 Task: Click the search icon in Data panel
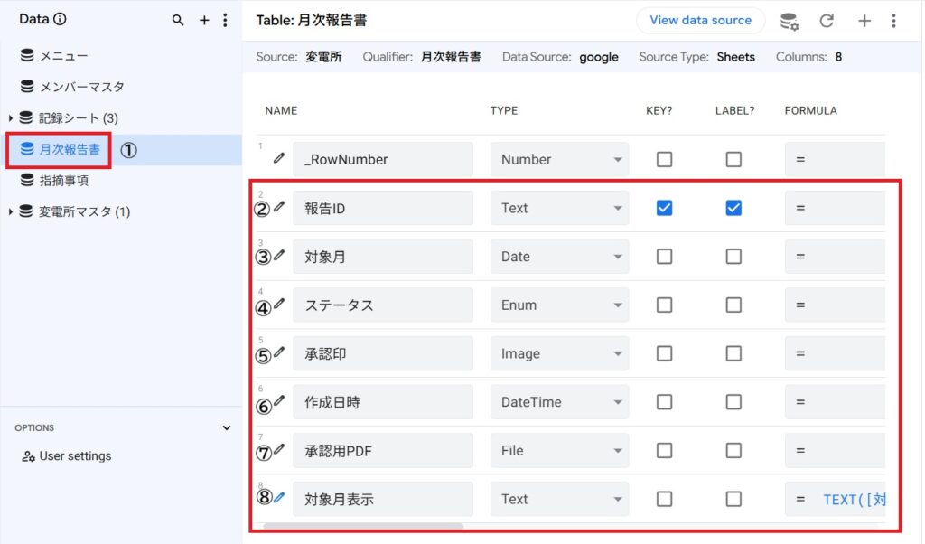(178, 20)
